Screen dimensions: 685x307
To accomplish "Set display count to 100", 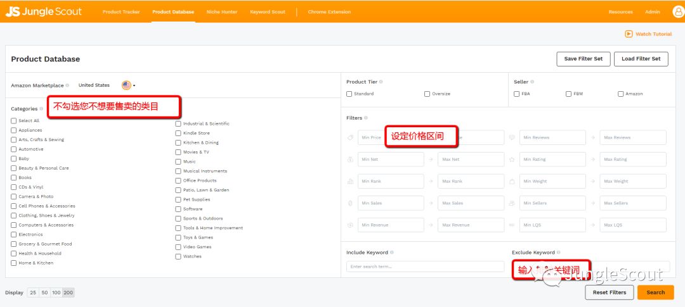I will 56,292.
